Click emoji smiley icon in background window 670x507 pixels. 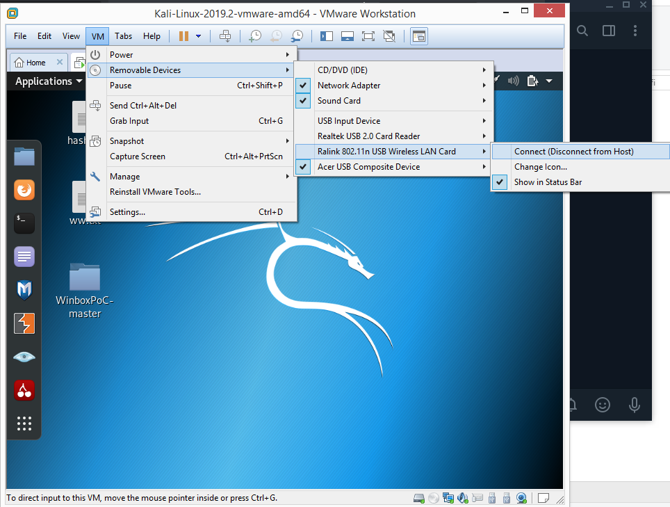click(x=603, y=404)
